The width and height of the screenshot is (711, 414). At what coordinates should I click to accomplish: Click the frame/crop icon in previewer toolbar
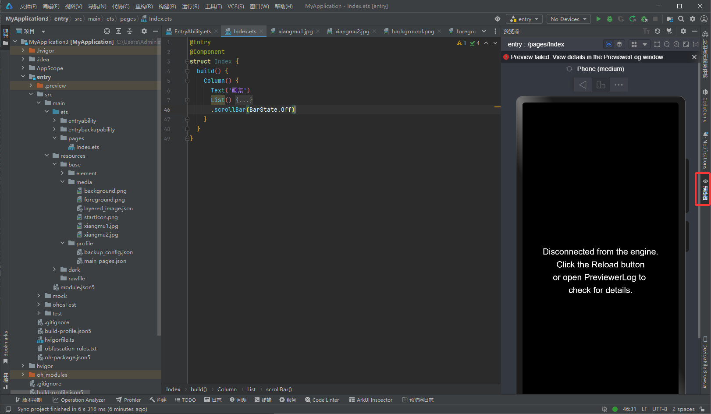tap(657, 44)
